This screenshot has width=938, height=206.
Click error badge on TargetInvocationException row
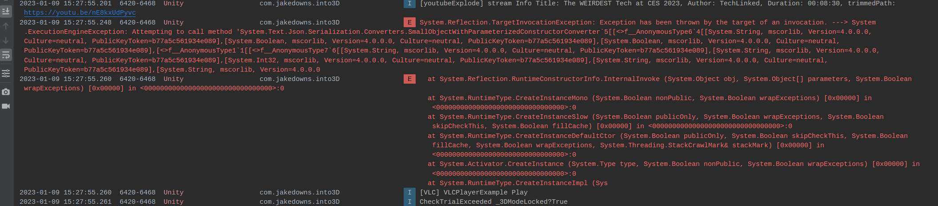(409, 22)
